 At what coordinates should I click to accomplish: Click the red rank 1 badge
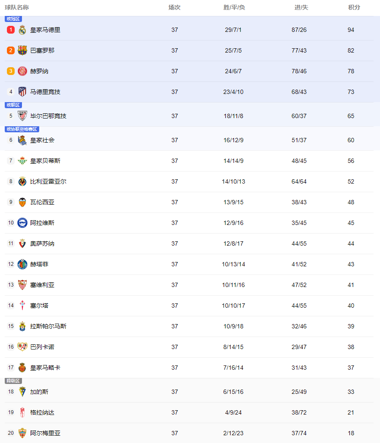tap(11, 30)
